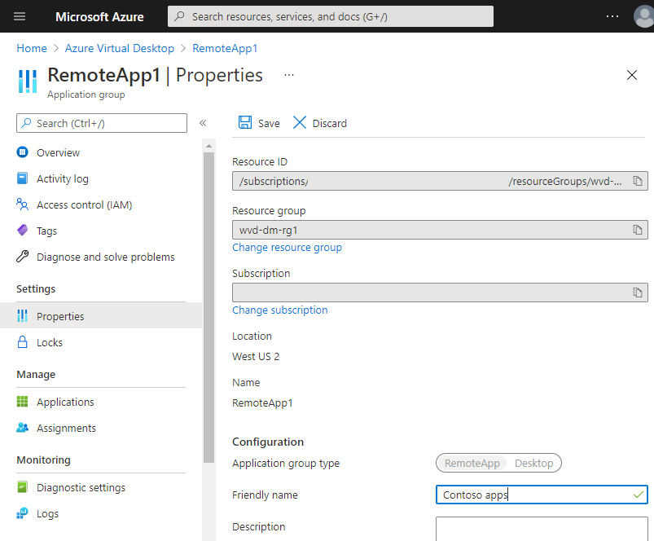This screenshot has width=654, height=541.
Task: Click the Properties bars icon in sidebar
Action: coord(23,316)
